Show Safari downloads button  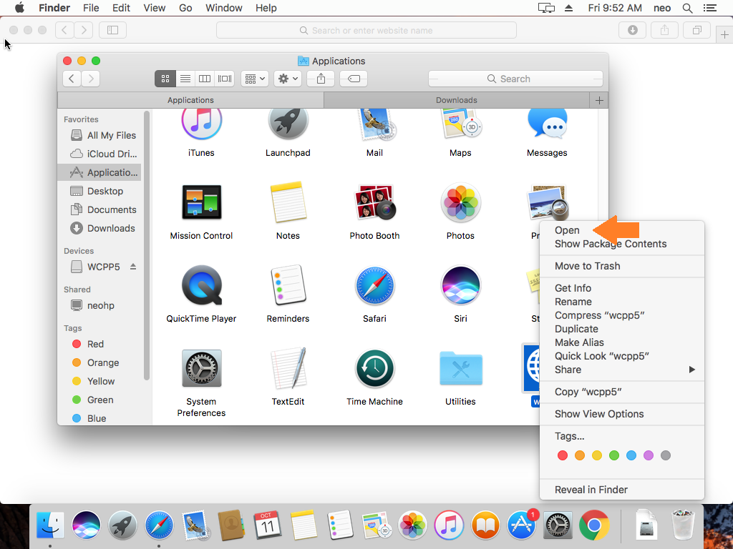tap(632, 30)
